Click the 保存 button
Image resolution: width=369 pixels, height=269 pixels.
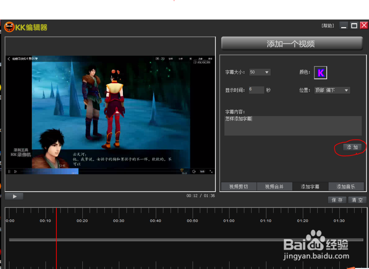pos(337,200)
